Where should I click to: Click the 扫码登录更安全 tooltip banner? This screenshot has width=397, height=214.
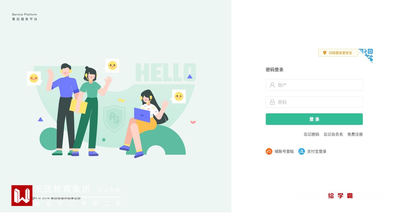coord(338,53)
